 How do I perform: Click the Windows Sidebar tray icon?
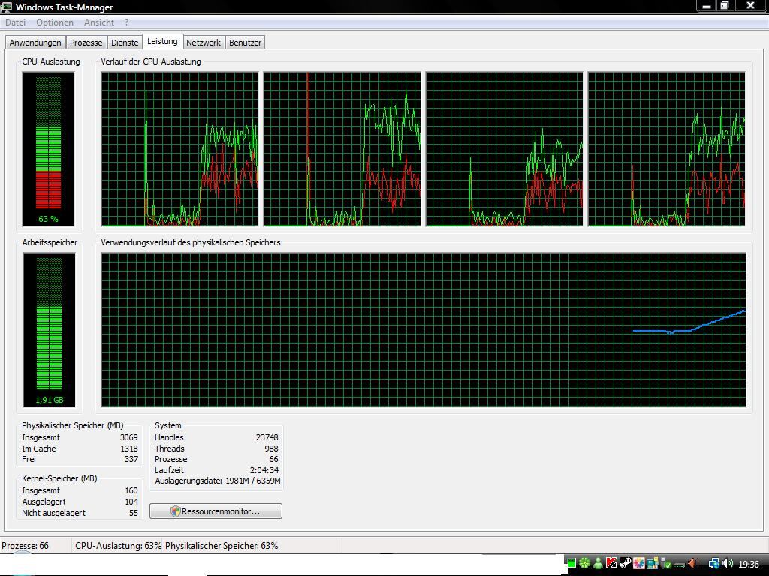click(x=653, y=563)
